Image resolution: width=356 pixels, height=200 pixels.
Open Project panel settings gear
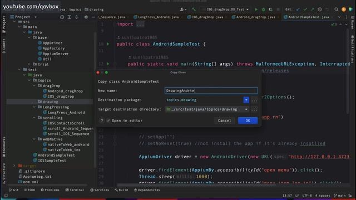click(86, 17)
